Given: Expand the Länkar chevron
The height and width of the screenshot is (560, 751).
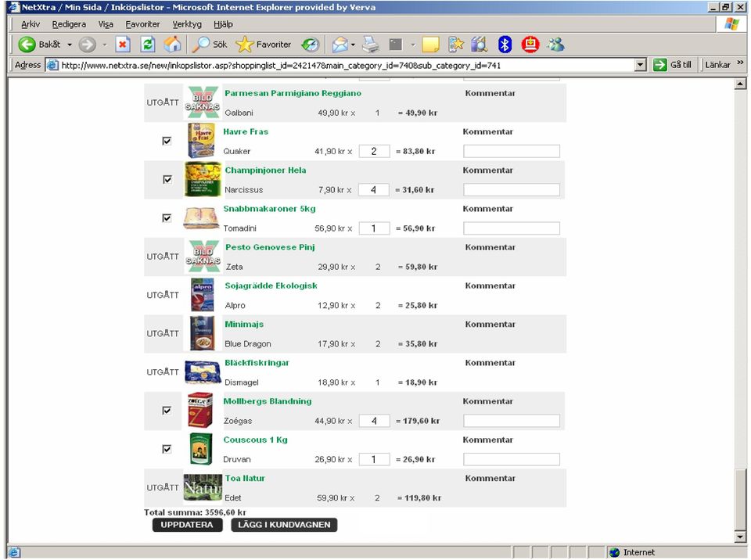Looking at the screenshot, I should (741, 63).
